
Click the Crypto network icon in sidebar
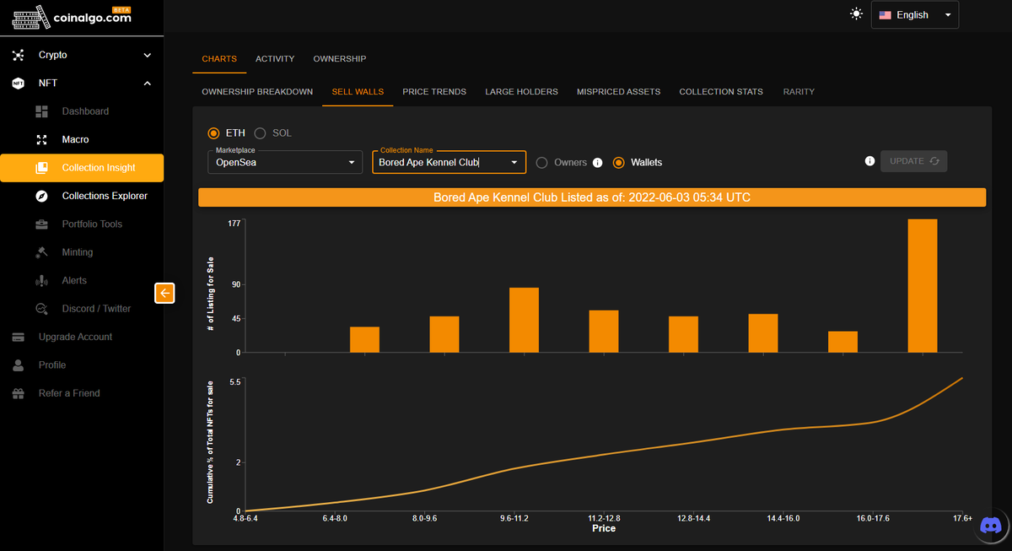19,55
